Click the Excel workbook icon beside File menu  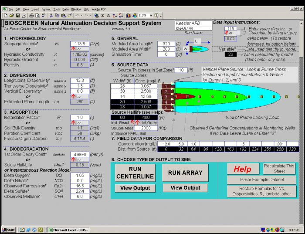[x=5, y=9]
